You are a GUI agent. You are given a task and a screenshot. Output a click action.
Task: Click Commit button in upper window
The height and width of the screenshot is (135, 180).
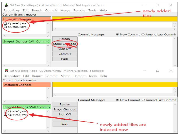click(x=65, y=54)
